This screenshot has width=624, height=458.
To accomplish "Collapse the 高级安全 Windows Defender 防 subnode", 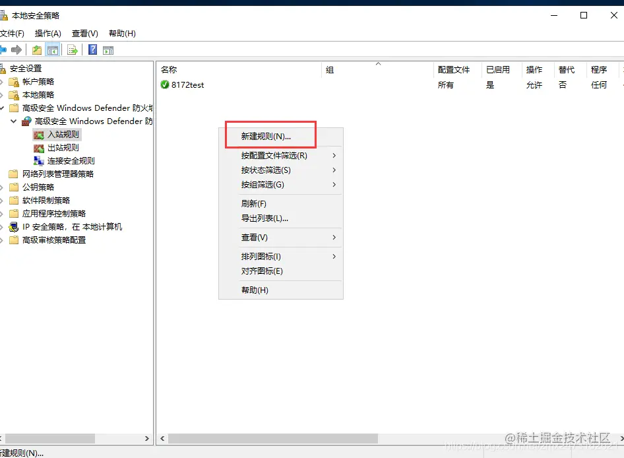I will (14, 121).
